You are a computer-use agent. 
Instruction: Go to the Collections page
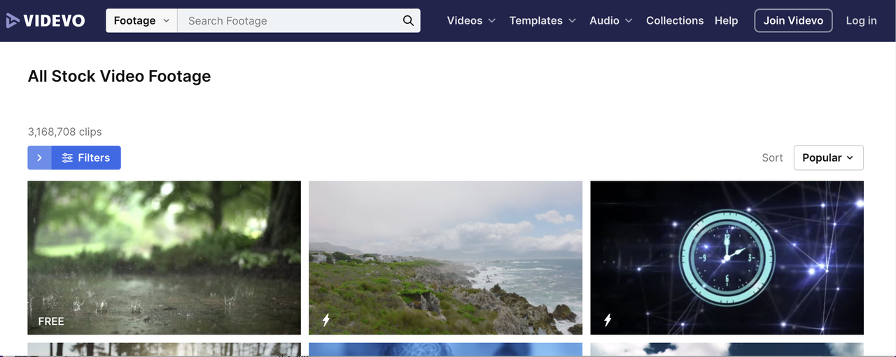[x=675, y=21]
